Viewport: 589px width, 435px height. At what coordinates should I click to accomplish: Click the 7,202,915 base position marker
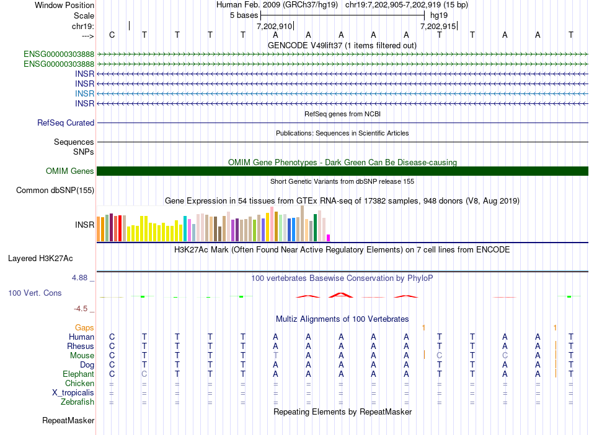438,26
